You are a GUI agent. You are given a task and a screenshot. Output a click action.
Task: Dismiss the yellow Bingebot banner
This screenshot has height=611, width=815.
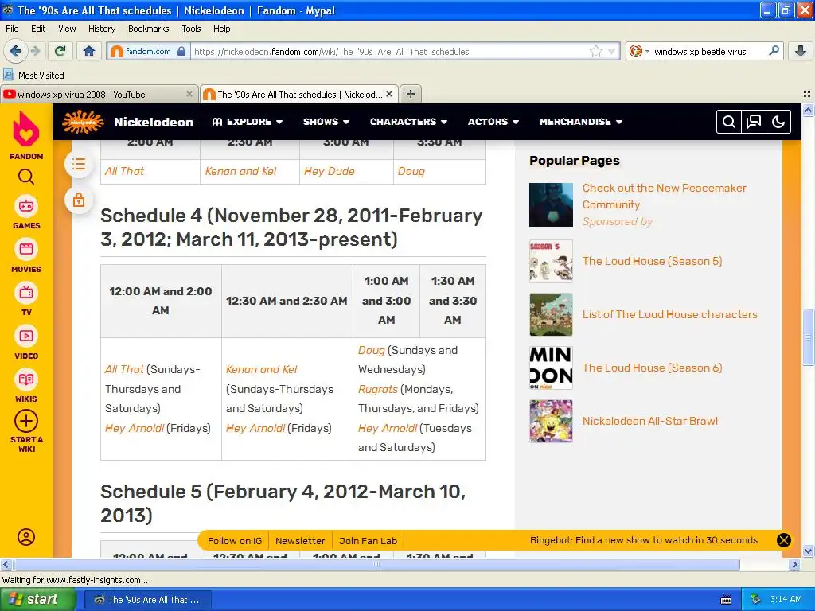784,540
